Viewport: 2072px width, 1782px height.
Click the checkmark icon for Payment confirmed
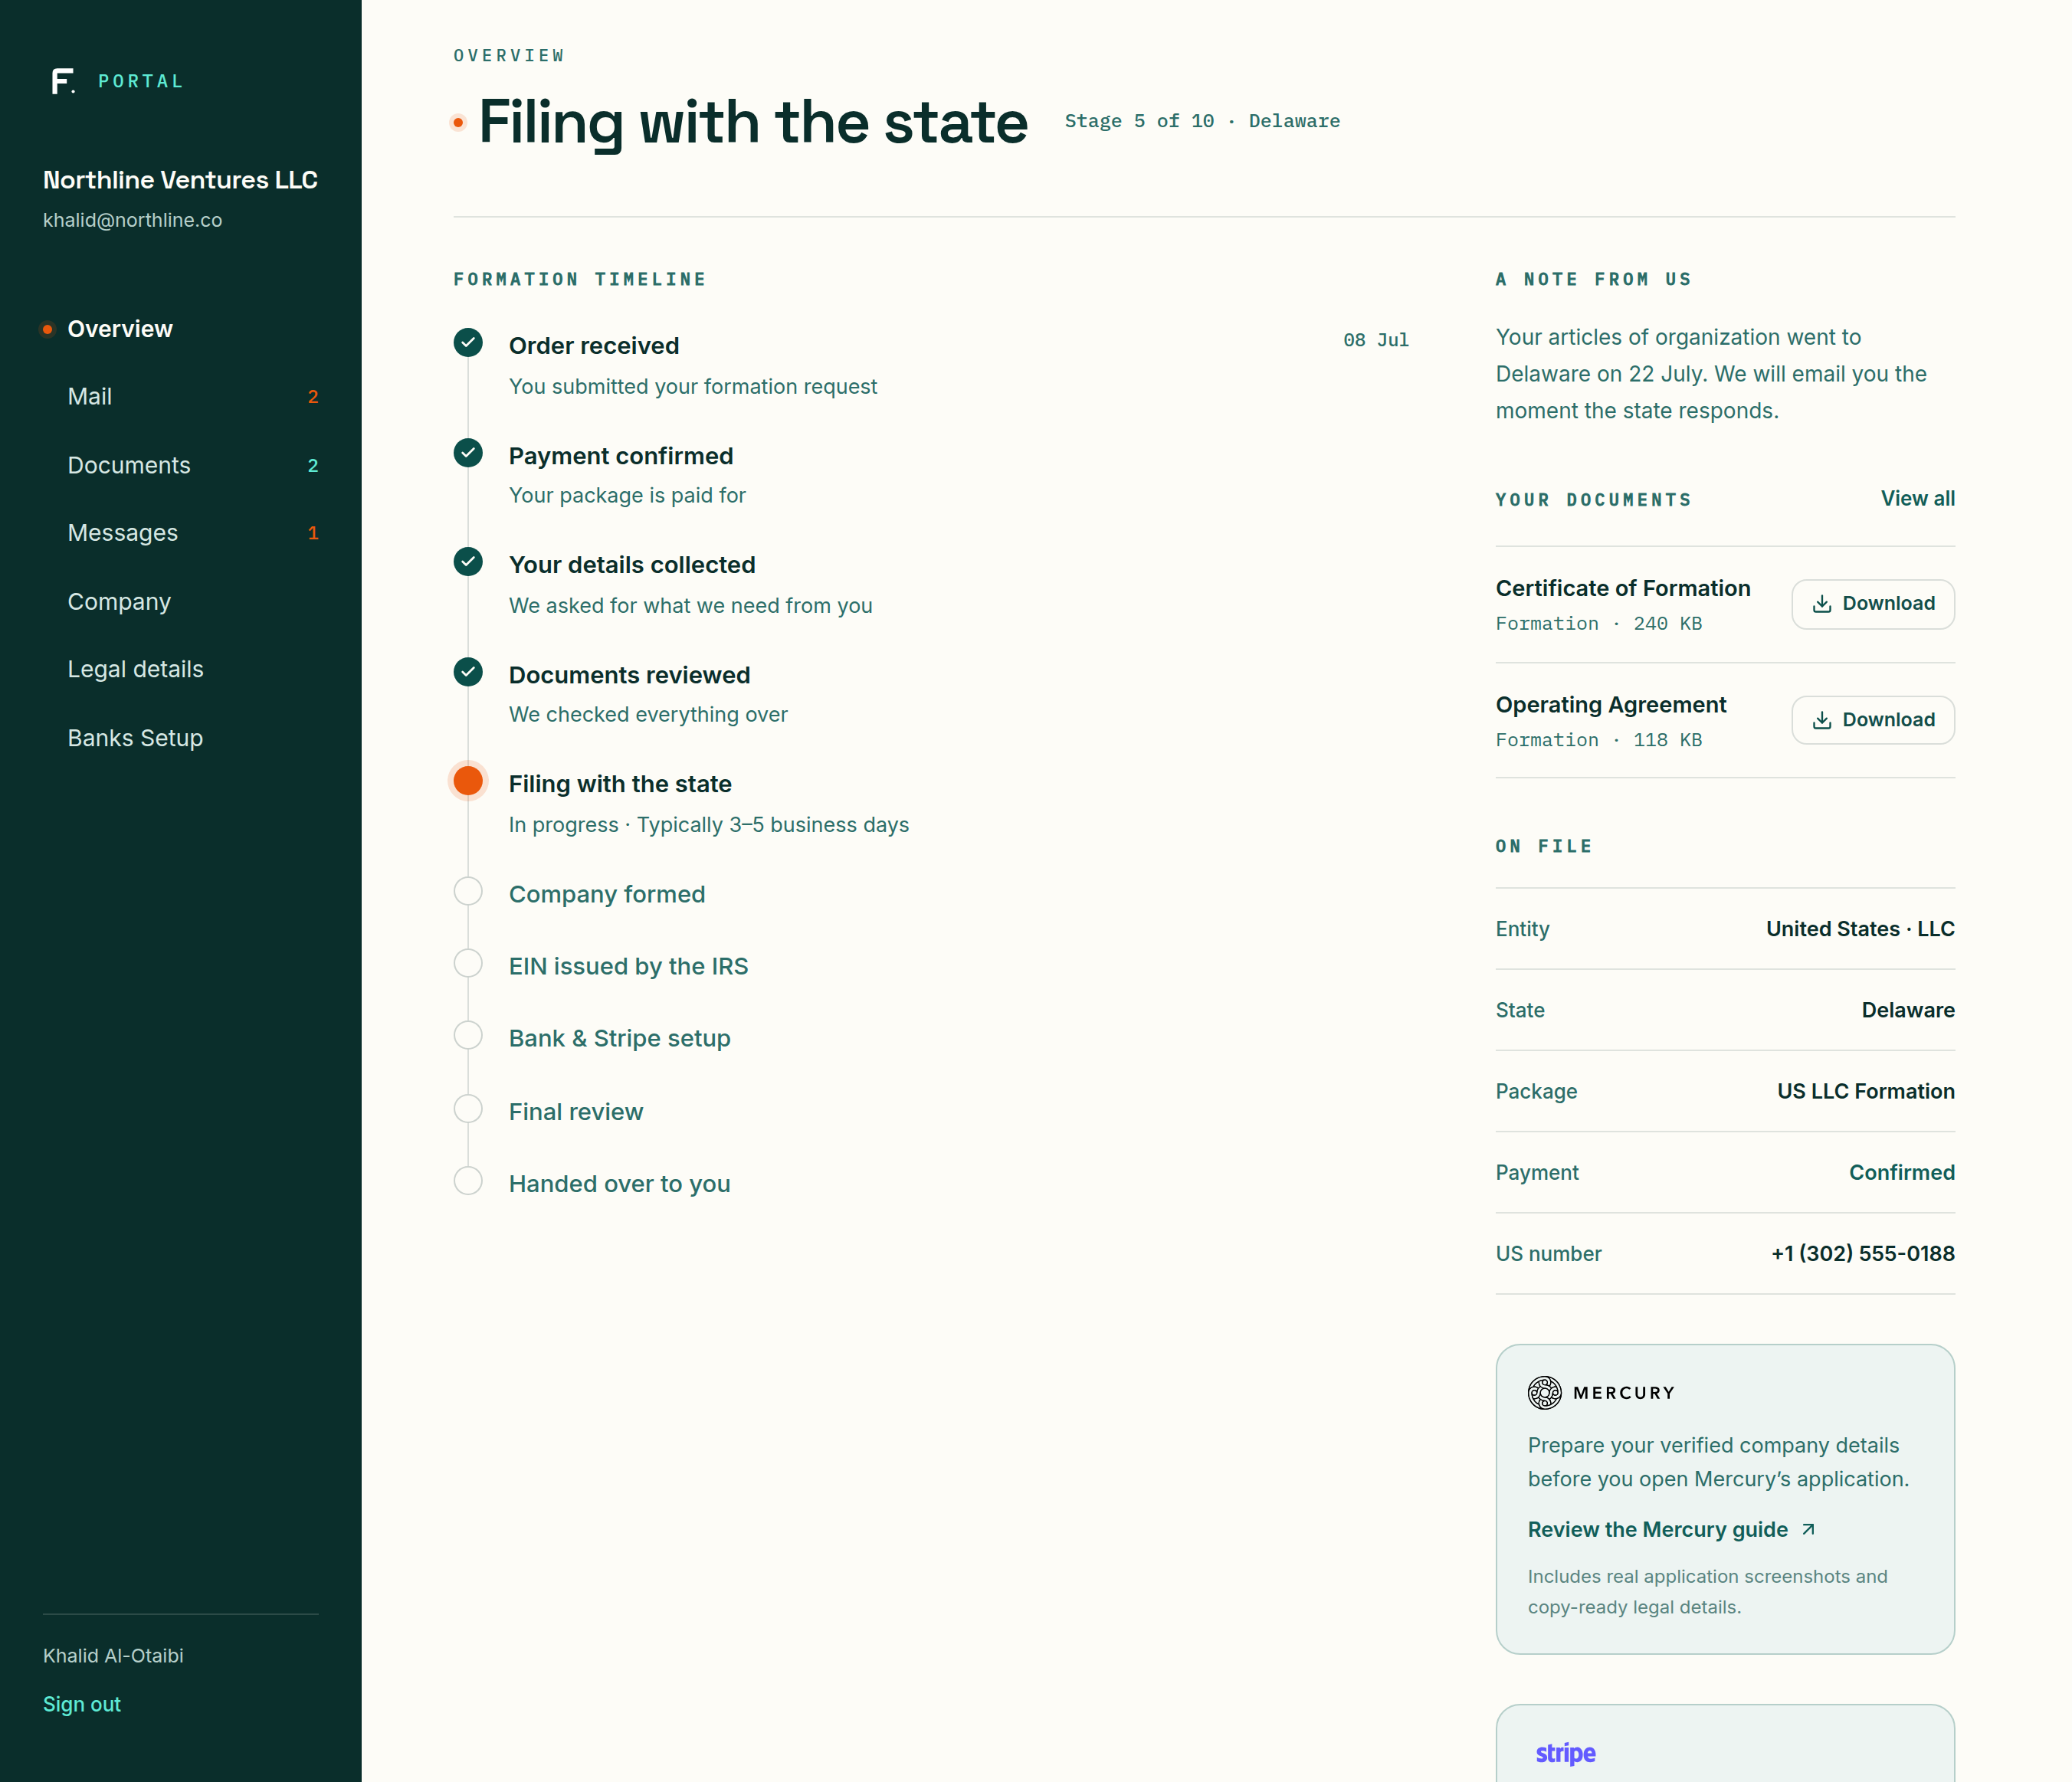point(468,453)
